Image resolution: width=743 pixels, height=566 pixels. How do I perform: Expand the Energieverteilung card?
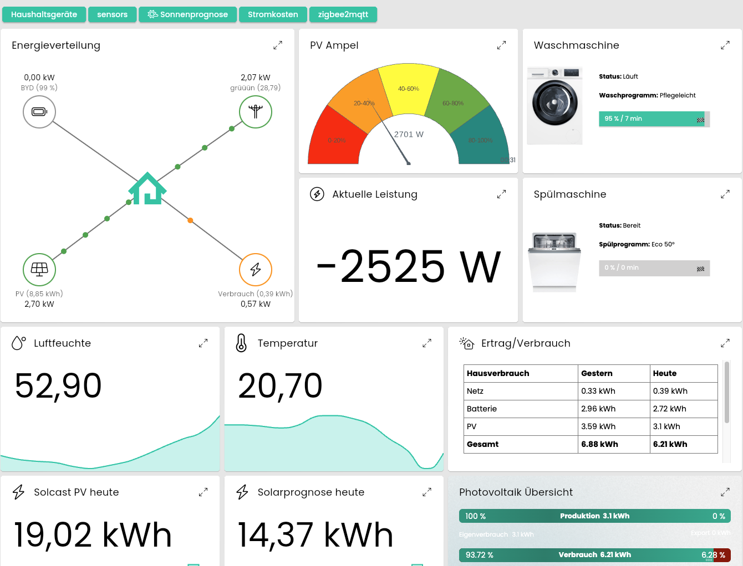tap(278, 45)
